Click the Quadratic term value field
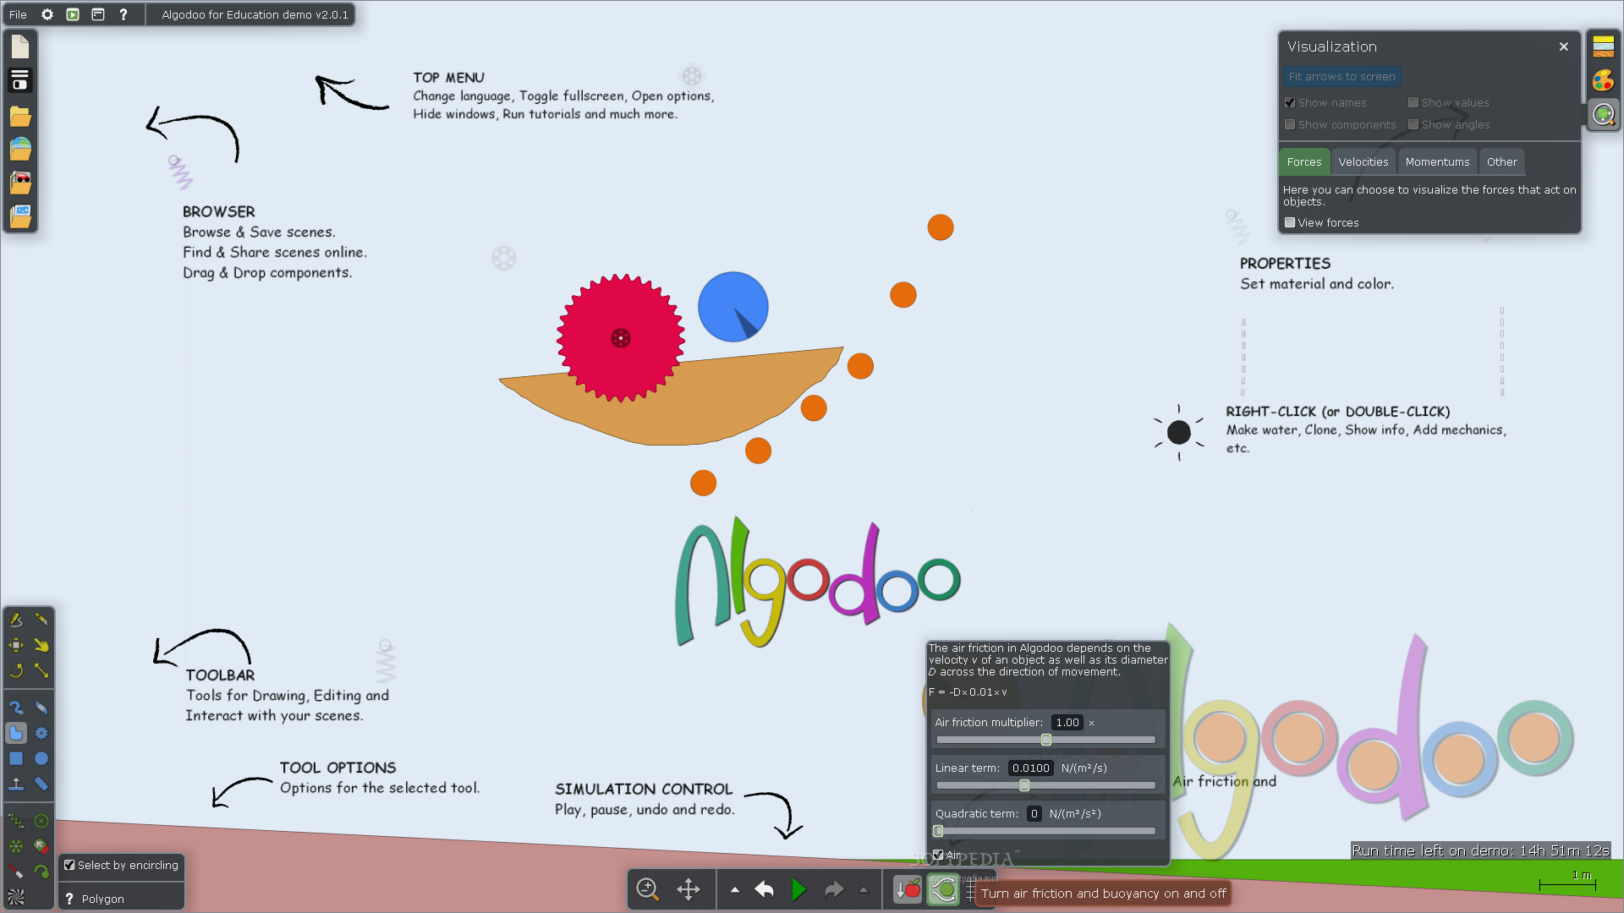Image resolution: width=1624 pixels, height=913 pixels. pos(1034,813)
